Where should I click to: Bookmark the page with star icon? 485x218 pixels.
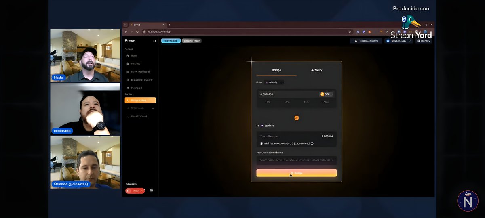350,31
